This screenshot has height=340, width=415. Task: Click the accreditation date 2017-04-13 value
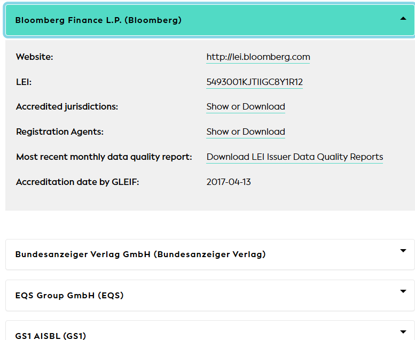229,182
